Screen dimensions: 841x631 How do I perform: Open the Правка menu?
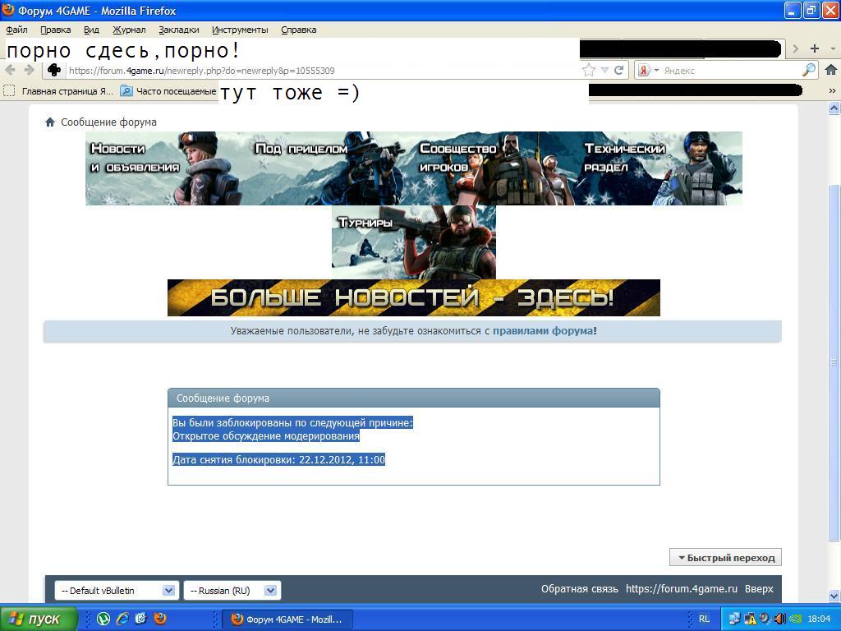point(55,30)
